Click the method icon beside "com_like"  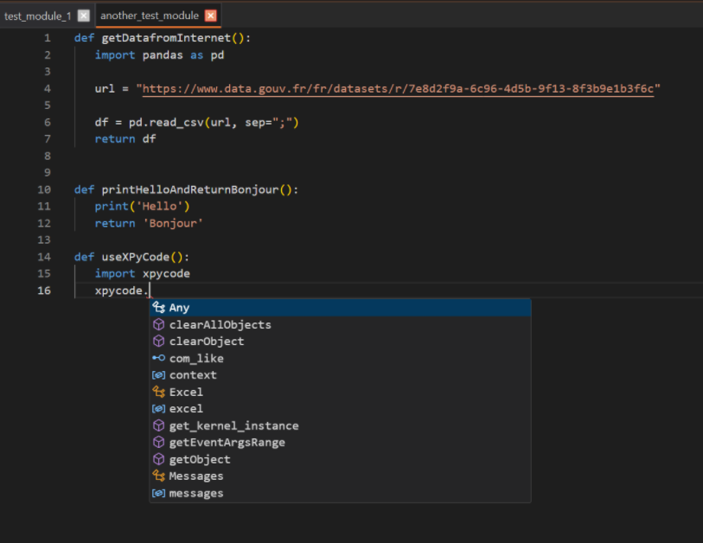[157, 358]
